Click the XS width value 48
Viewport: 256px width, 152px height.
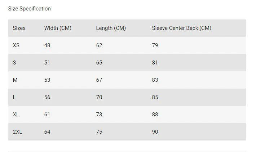tap(47, 45)
